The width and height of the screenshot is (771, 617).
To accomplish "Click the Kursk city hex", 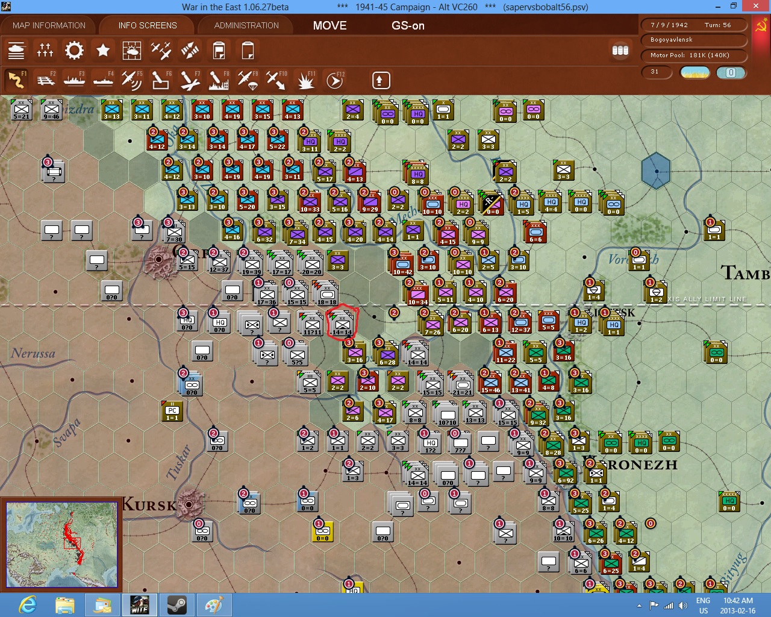I will pos(189,504).
